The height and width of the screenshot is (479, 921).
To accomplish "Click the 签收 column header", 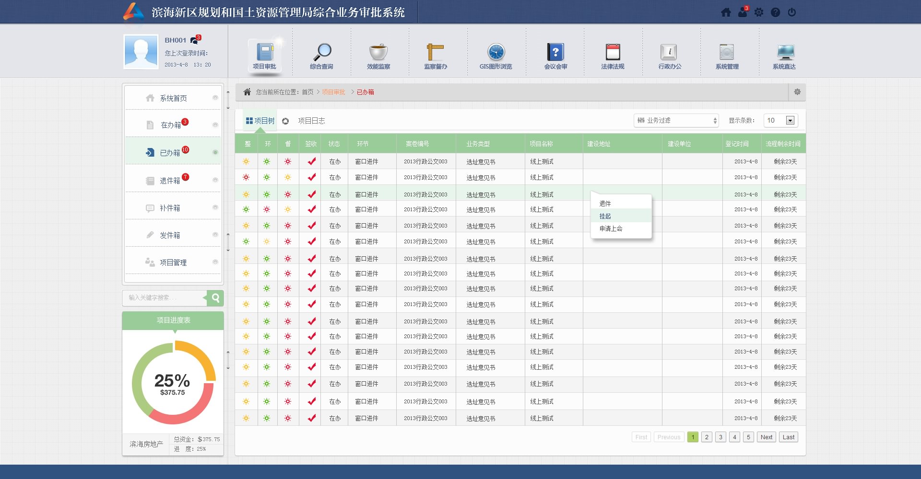I will pos(310,144).
